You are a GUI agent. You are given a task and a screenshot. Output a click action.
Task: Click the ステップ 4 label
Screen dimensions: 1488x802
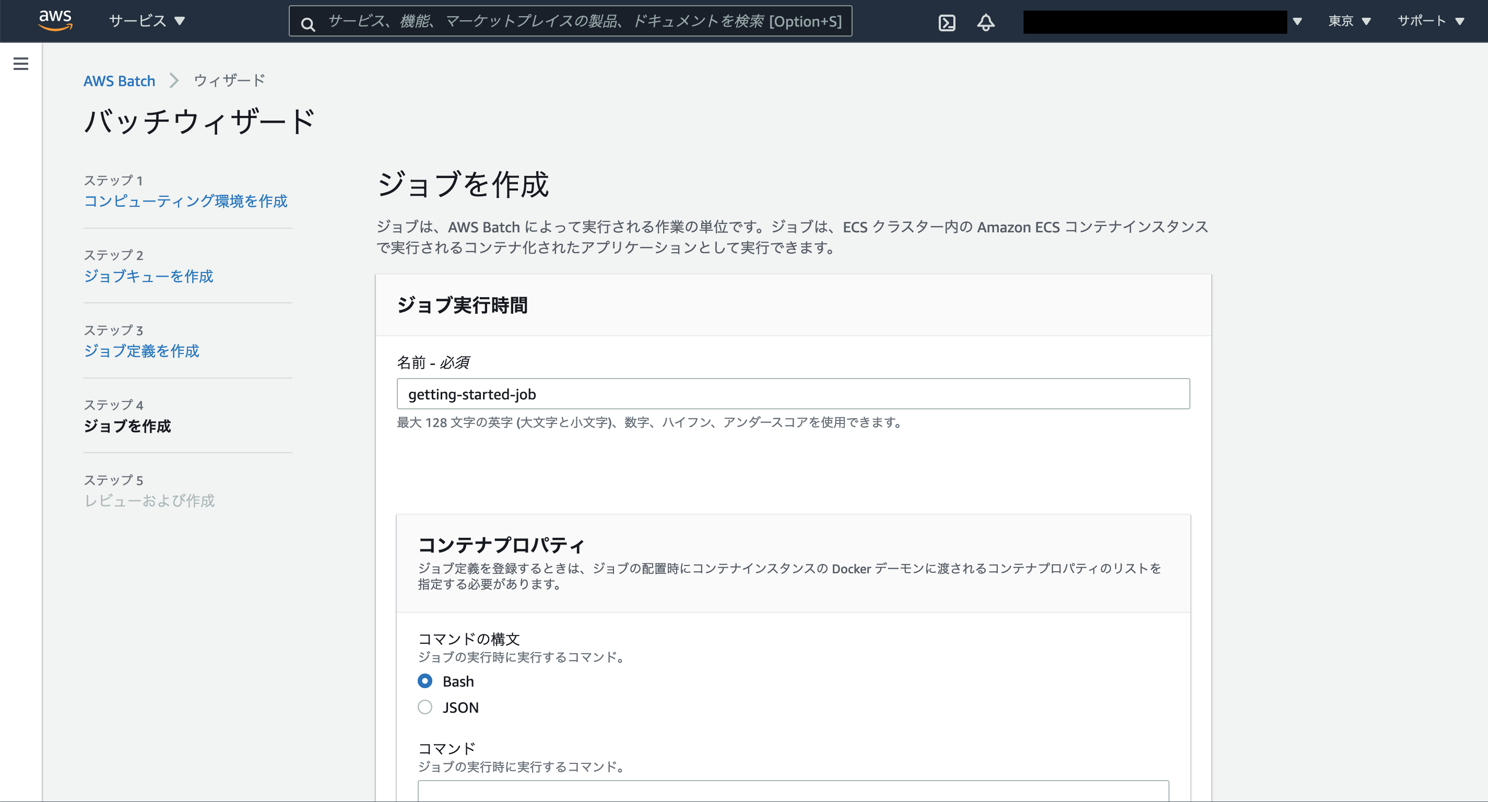pos(114,405)
